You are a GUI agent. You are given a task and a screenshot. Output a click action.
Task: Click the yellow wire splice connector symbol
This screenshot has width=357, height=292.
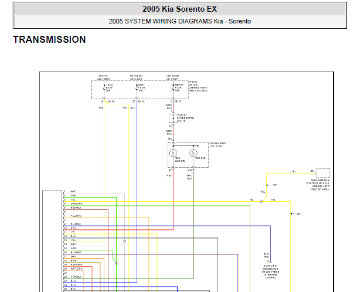(261, 202)
